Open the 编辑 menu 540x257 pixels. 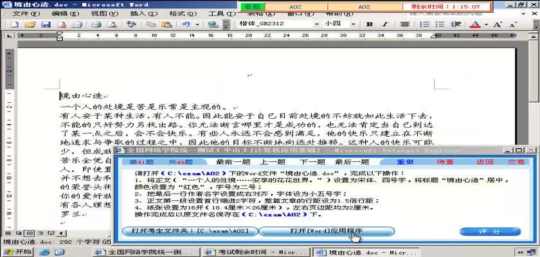point(66,13)
